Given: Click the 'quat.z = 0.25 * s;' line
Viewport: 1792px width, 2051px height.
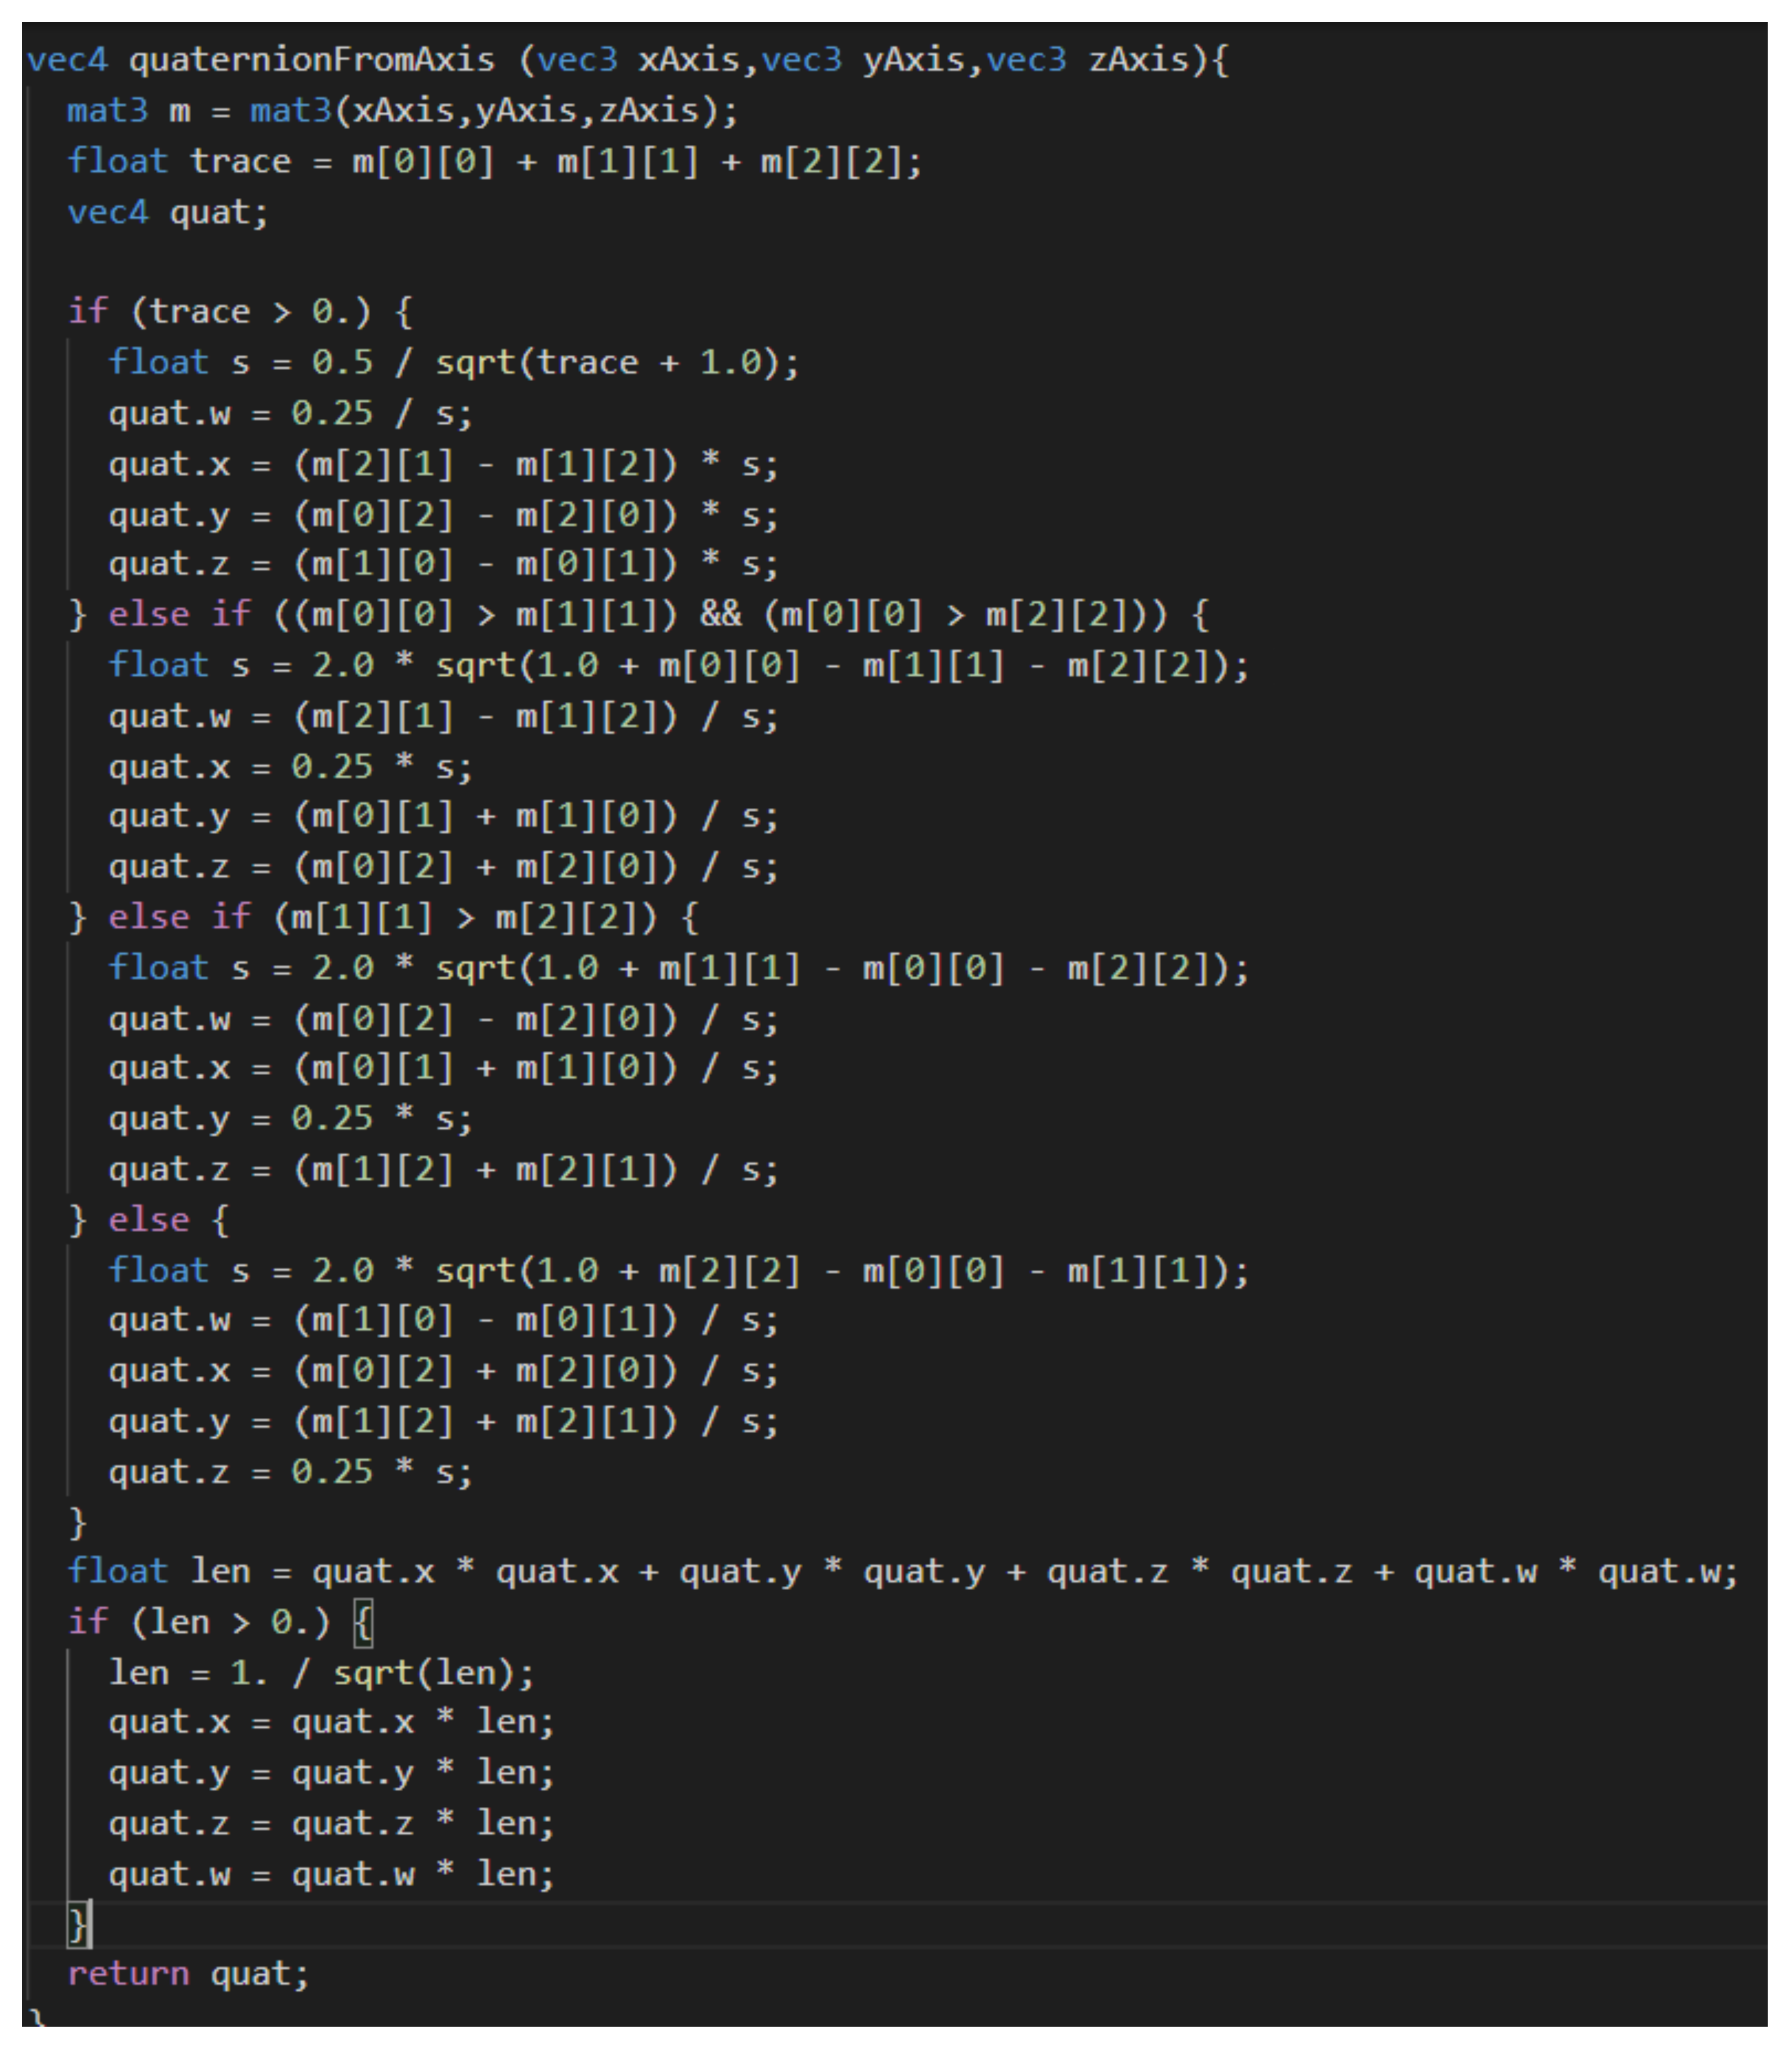Looking at the screenshot, I should [x=290, y=1472].
